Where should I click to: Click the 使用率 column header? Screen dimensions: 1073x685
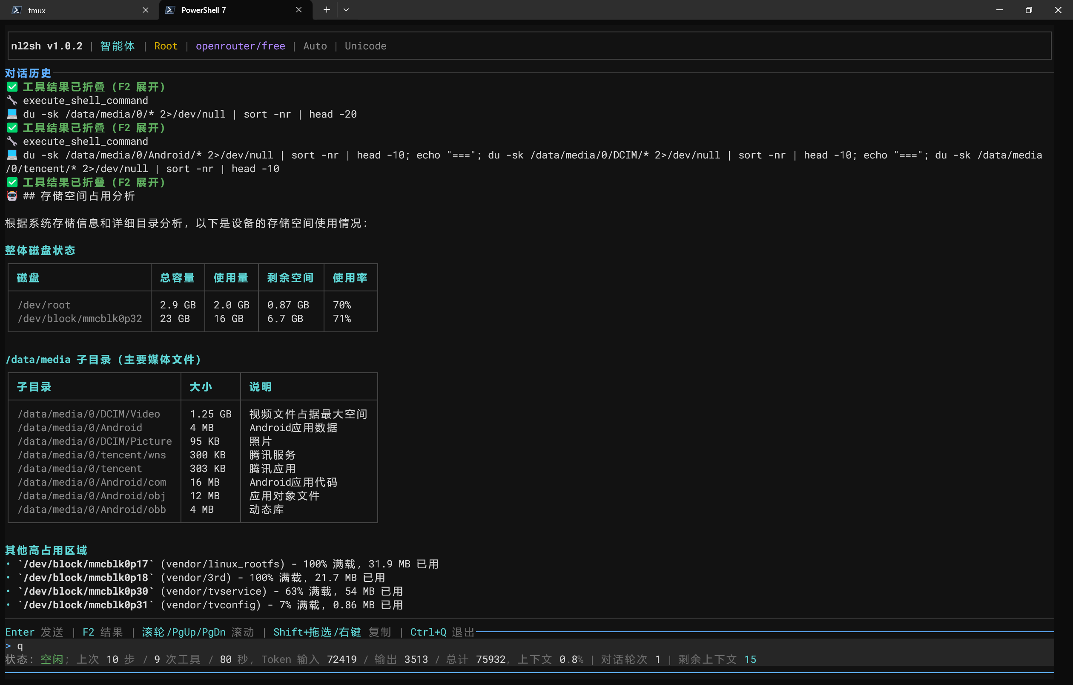tap(350, 278)
